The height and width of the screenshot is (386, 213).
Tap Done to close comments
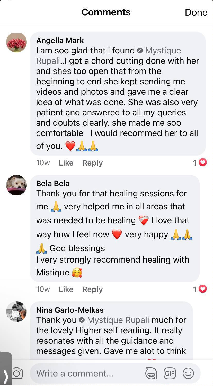click(x=196, y=12)
